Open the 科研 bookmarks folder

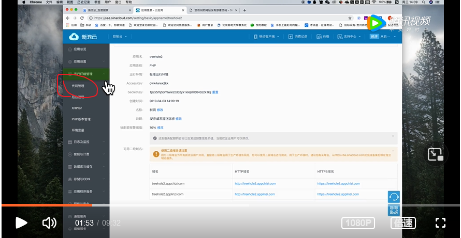tap(85, 25)
